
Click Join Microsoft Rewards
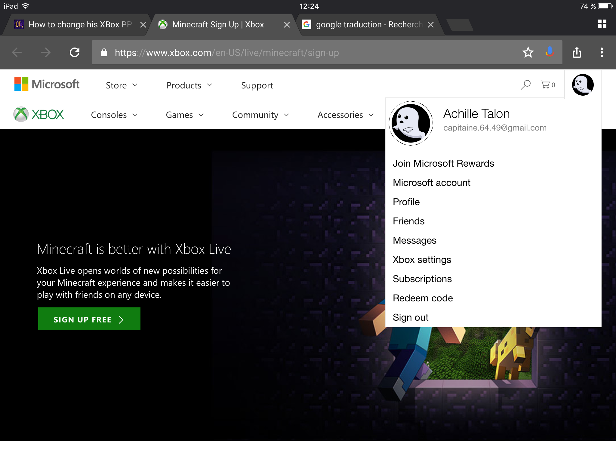[x=443, y=163]
